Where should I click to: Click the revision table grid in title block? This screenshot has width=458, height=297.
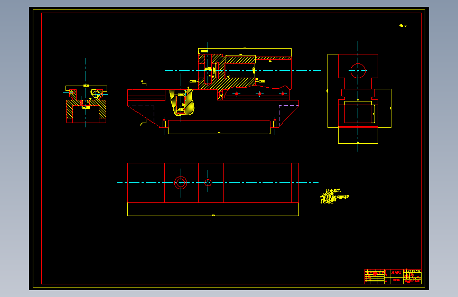pyautogui.click(x=375, y=276)
